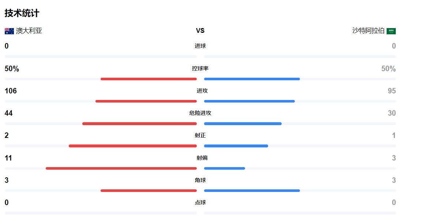Click the 进攻 stat label
The width and height of the screenshot is (421, 216).
pyautogui.click(x=202, y=91)
